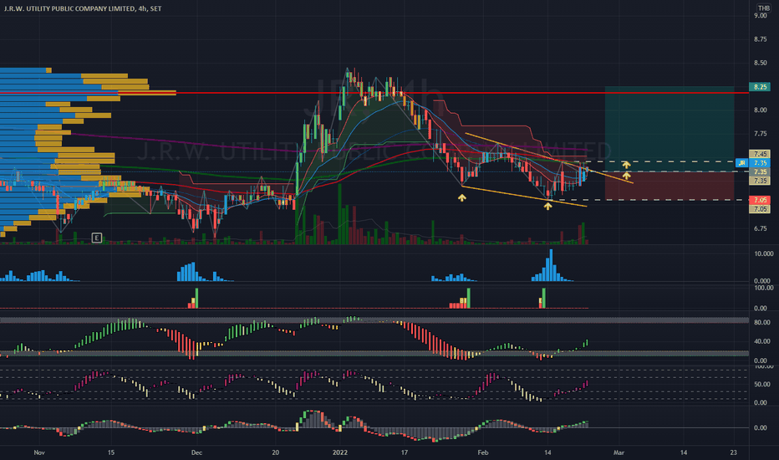The width and height of the screenshot is (779, 460).
Task: Click the Mar label on time axis
Action: click(x=619, y=452)
